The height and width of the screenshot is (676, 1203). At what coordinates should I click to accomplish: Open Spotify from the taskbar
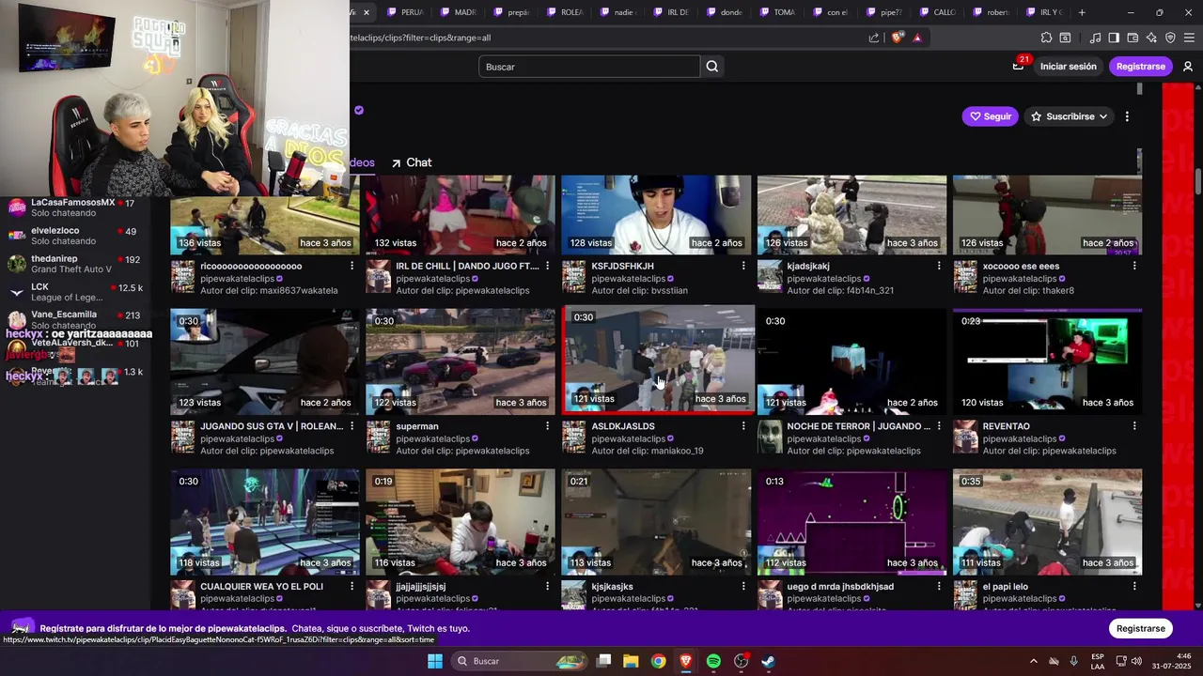[713, 661]
